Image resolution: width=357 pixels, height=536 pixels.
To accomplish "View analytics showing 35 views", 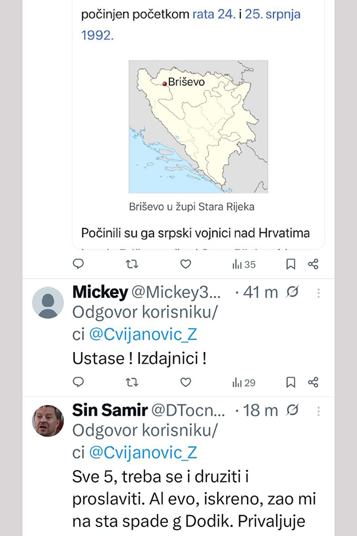I will point(244,264).
